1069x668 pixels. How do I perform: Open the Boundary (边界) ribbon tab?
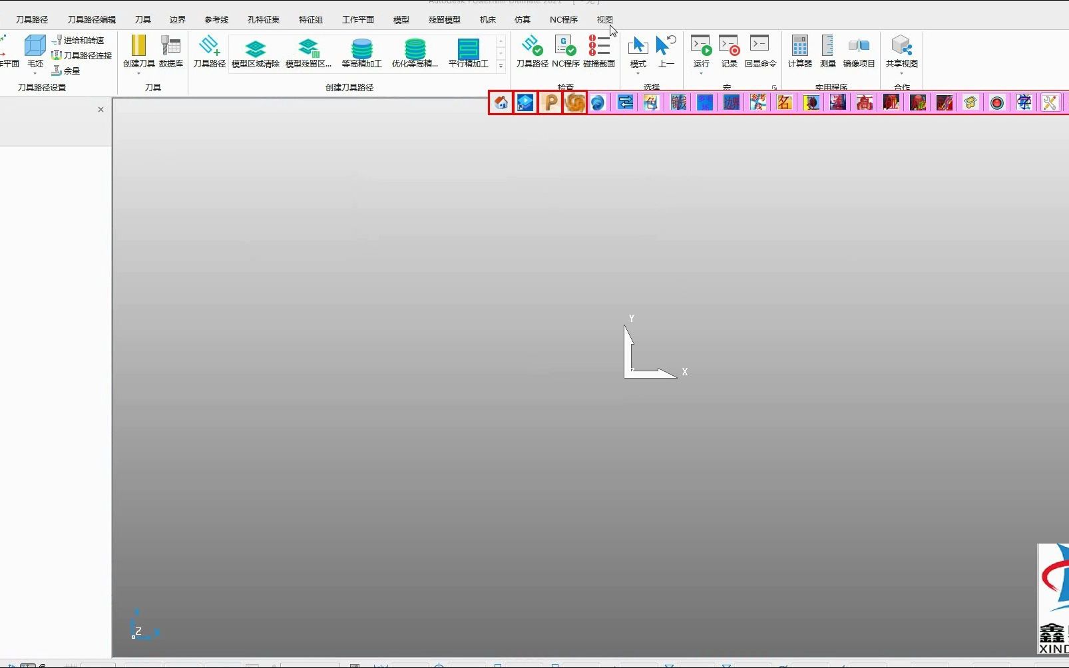pyautogui.click(x=177, y=20)
